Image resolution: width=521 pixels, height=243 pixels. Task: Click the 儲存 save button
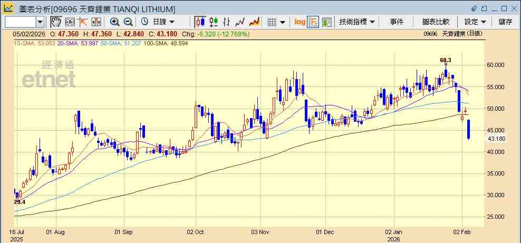tap(505, 22)
